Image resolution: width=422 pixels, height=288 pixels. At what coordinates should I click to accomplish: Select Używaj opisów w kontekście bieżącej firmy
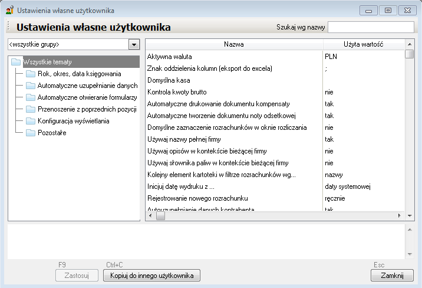[x=275, y=151]
